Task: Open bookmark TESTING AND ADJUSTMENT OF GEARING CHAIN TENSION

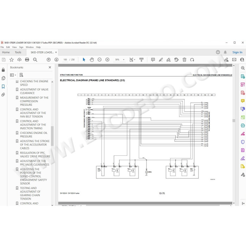Action: (x=30, y=193)
